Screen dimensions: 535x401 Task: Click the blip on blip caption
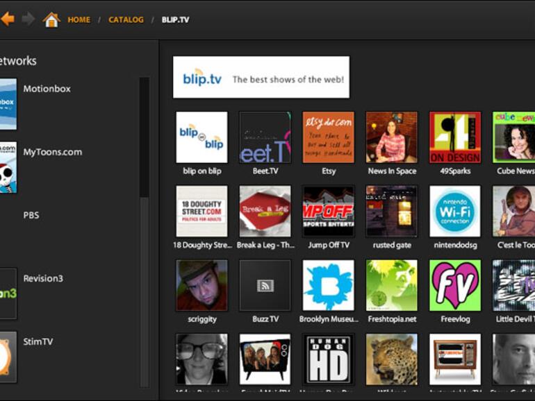[x=202, y=171]
